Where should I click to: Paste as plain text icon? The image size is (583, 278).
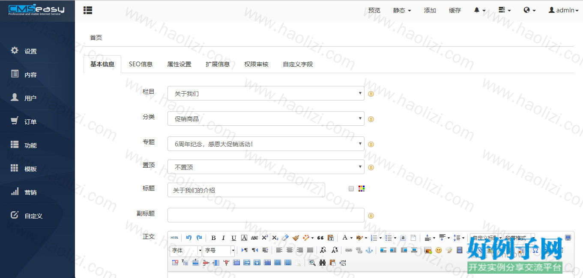pyautogui.click(x=330, y=238)
